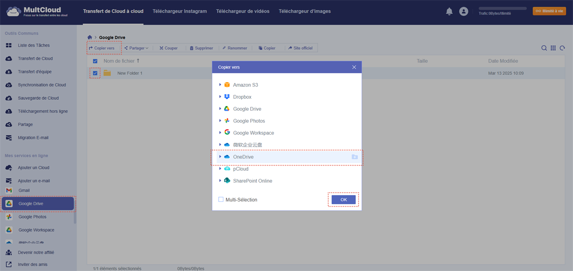Viewport: 573px width, 271px height.
Task: Click the Google Photos icon in dialog
Action: point(227,121)
